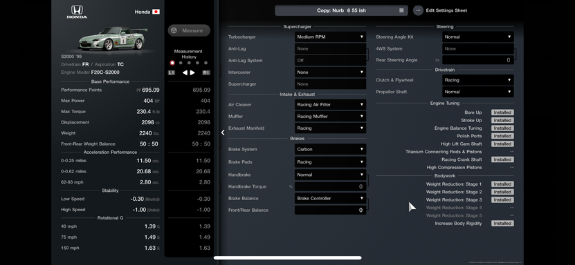575x265 pixels.
Task: Select the first Measurement History radio dot
Action: [172, 63]
